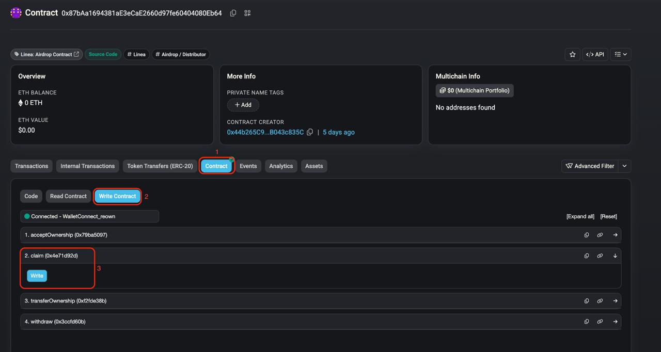The image size is (661, 352).
Task: Click the contract address text 0x87bAa169...
Action: (141, 13)
